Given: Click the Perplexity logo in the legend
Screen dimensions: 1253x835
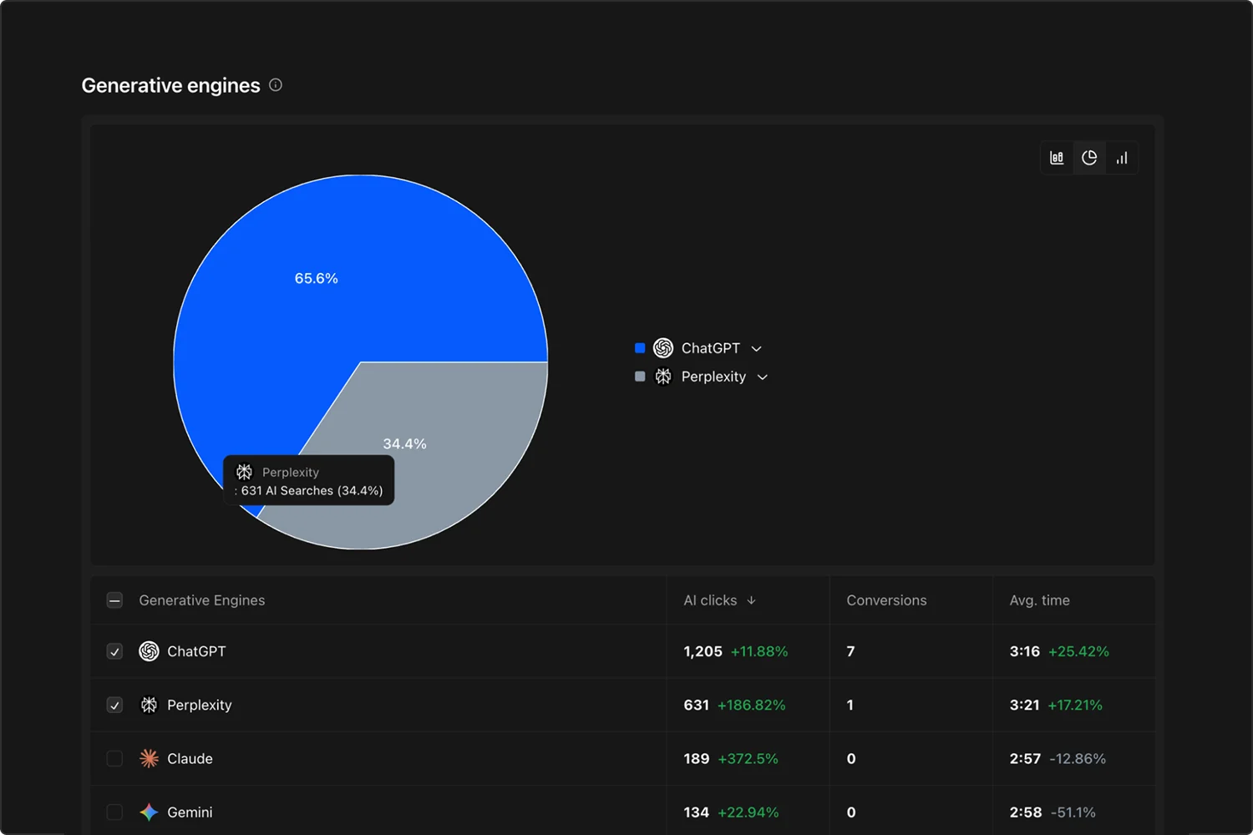Looking at the screenshot, I should [x=663, y=377].
